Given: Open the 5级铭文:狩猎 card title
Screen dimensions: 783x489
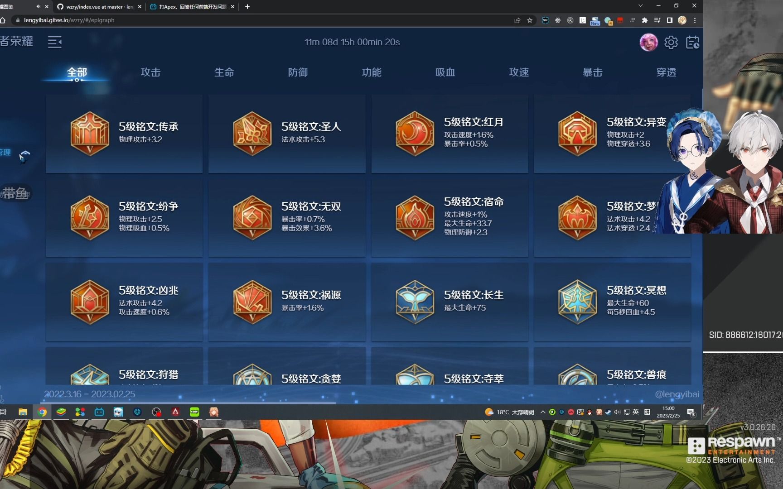Looking at the screenshot, I should click(149, 374).
